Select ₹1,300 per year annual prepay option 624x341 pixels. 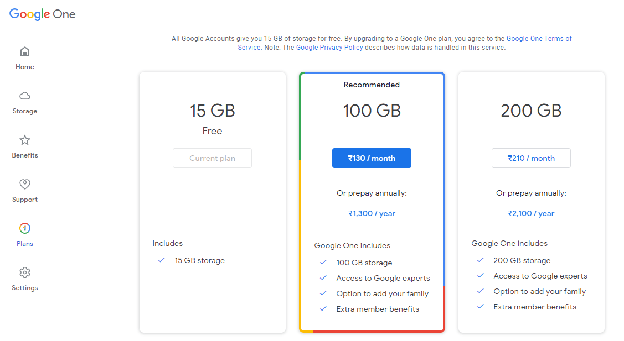tap(372, 213)
